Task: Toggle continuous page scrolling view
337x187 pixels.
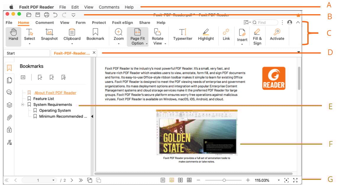Action: (x=172, y=180)
